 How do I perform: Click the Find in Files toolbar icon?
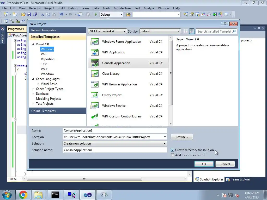pos(128,15)
